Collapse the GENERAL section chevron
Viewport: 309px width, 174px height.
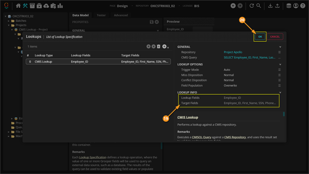[x=280, y=47]
